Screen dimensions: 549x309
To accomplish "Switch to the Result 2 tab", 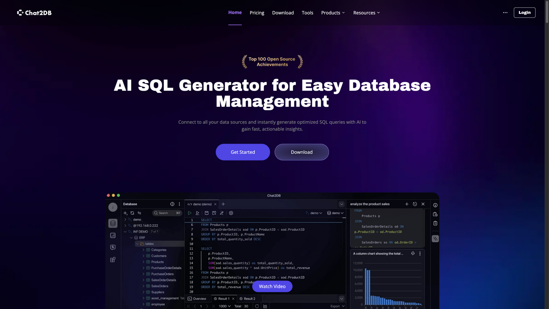I will click(247, 299).
